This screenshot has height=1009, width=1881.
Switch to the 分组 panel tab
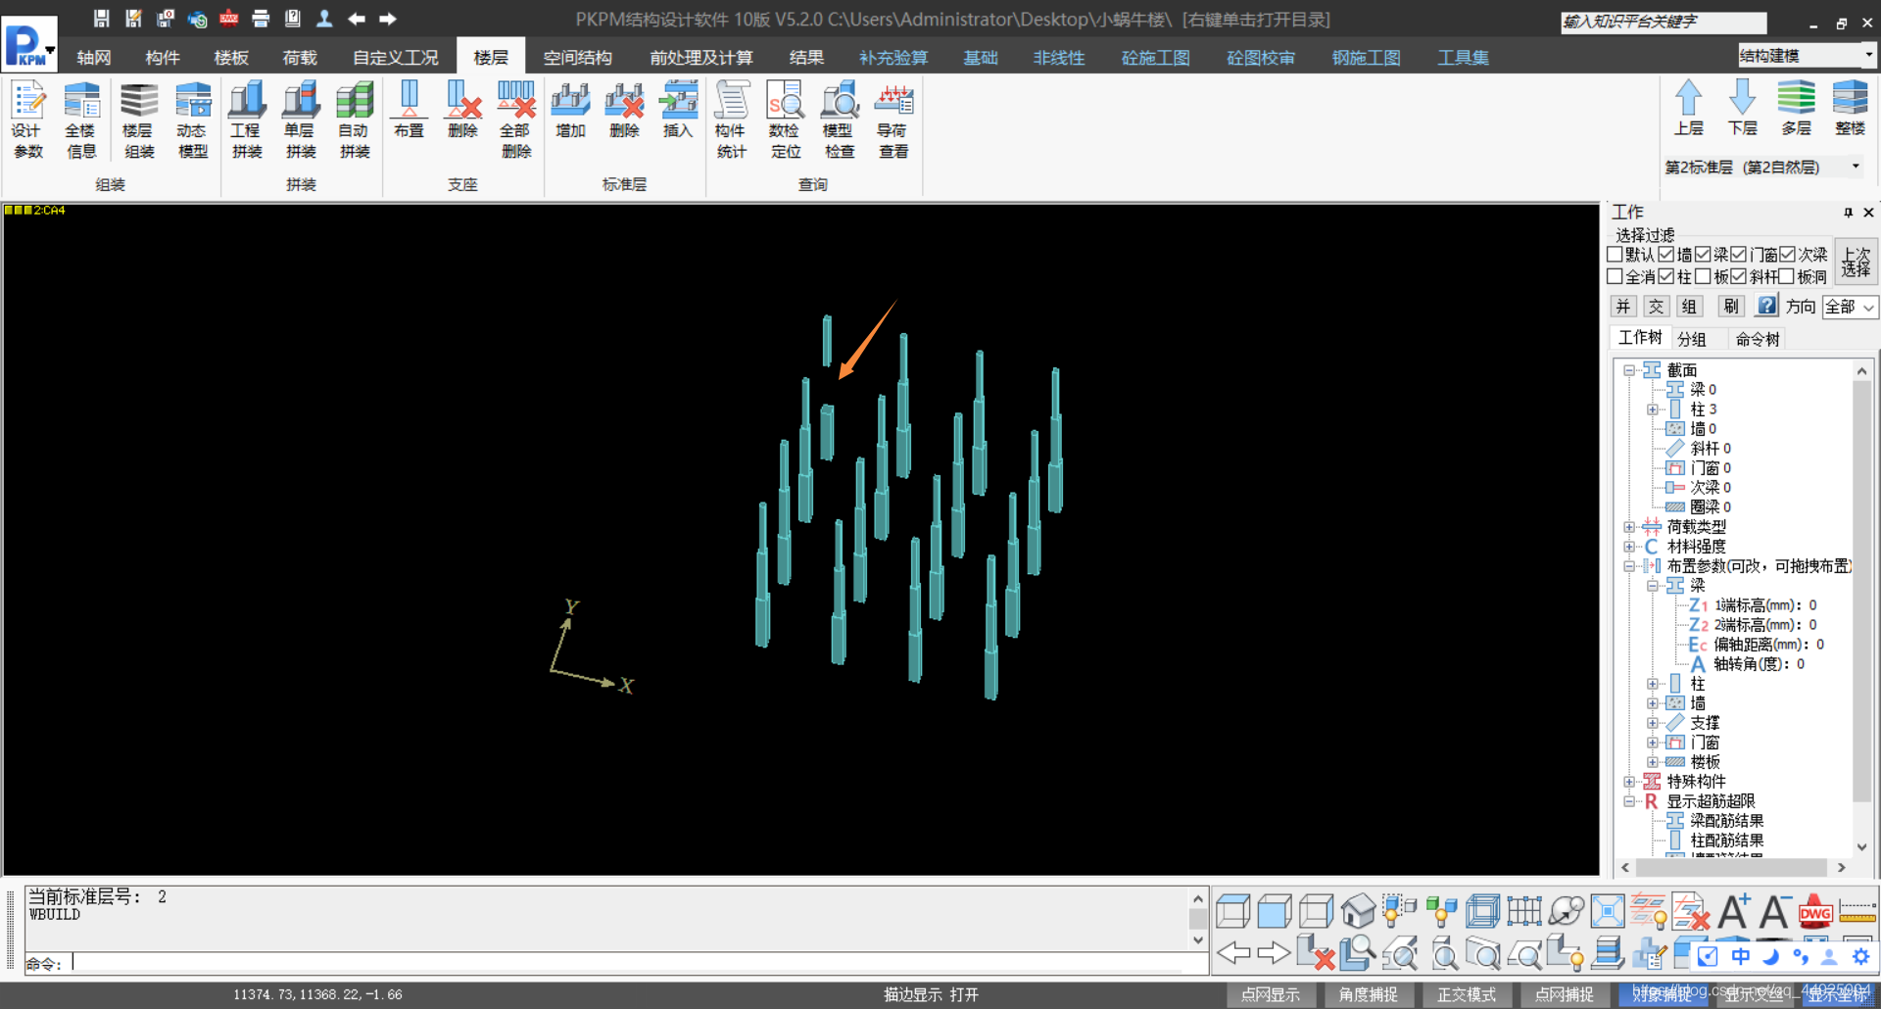tap(1692, 339)
